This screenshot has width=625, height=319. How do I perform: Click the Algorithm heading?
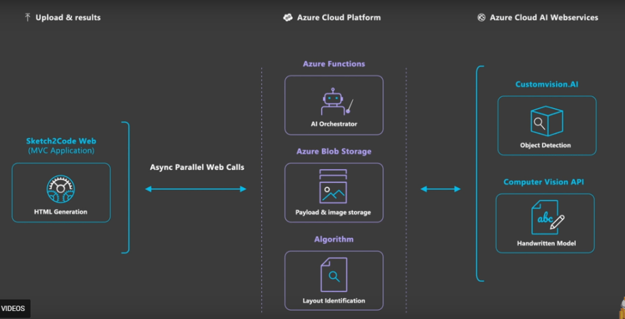tap(334, 239)
